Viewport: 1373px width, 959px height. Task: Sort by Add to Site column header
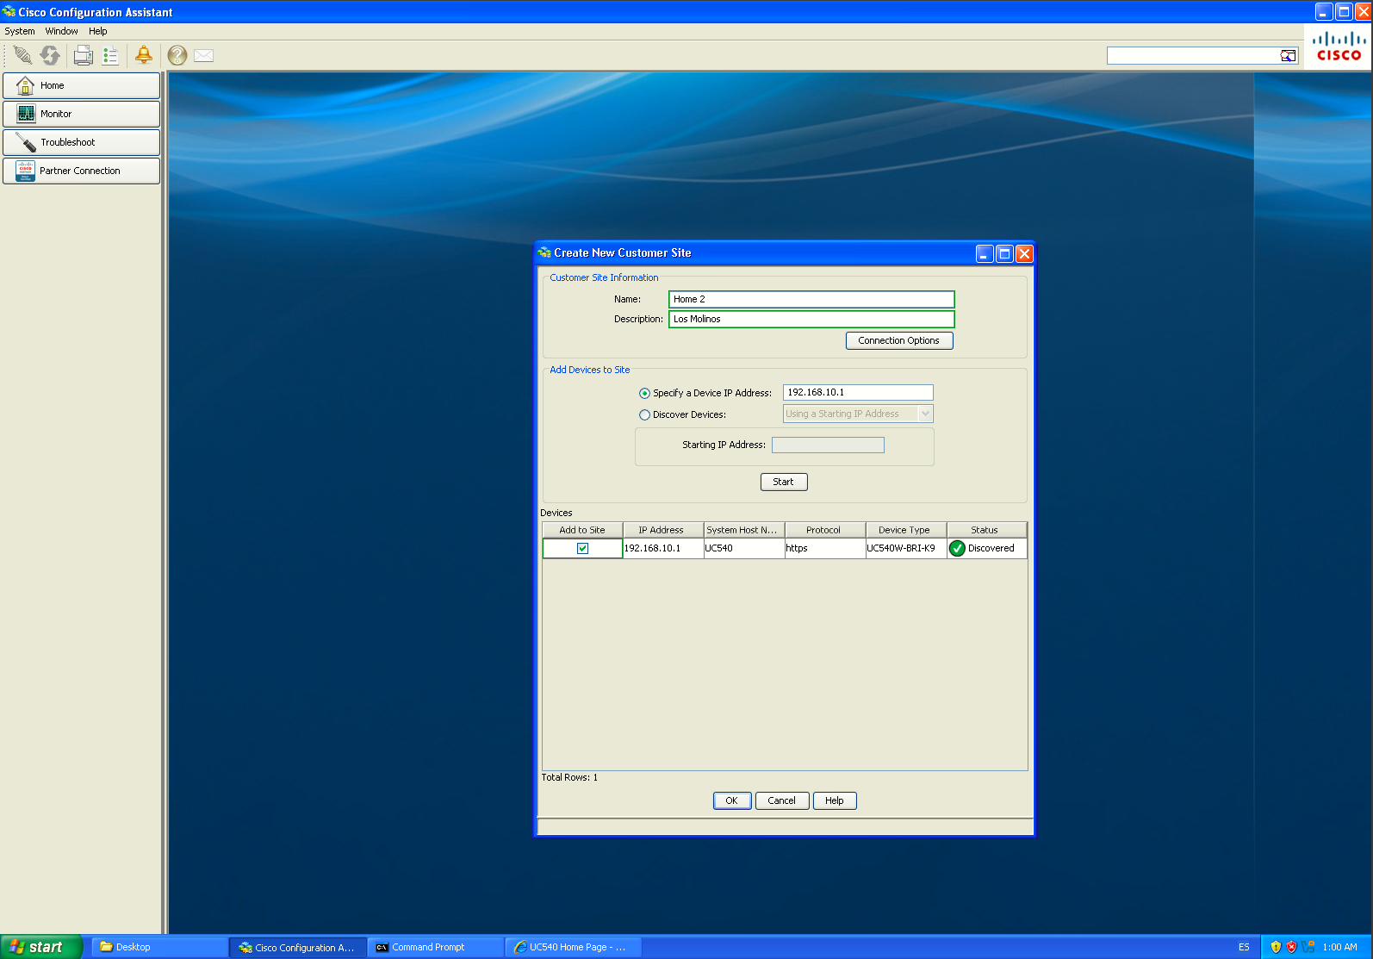tap(582, 530)
